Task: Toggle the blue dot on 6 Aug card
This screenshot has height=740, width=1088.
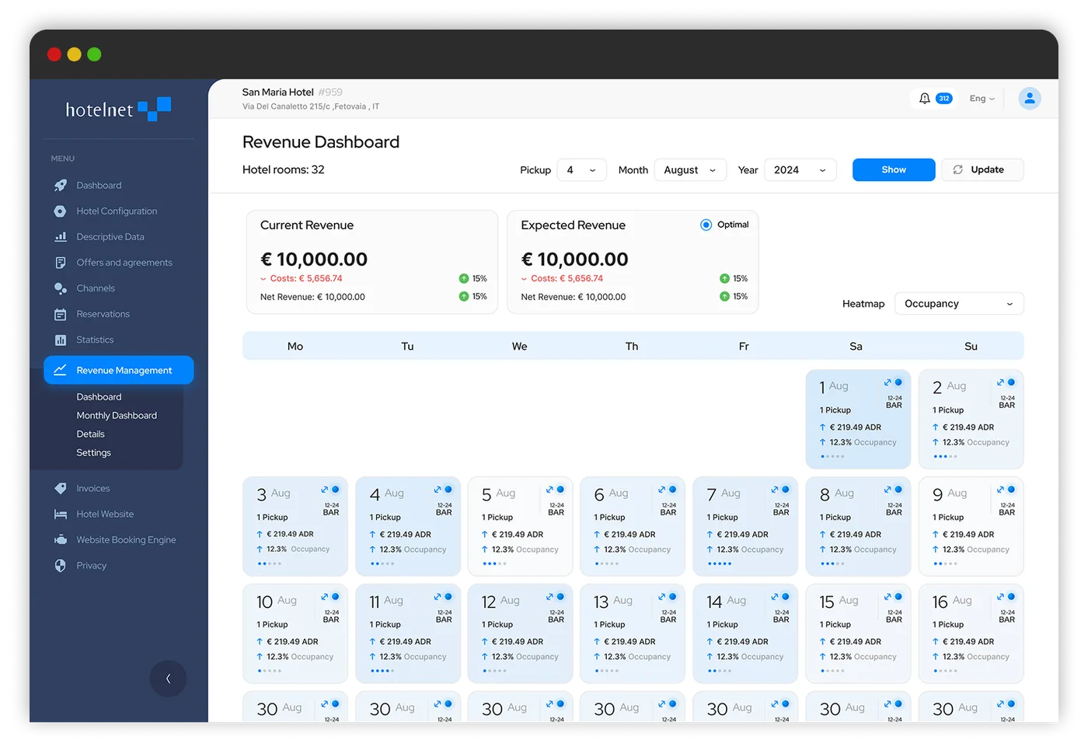Action: coord(673,490)
